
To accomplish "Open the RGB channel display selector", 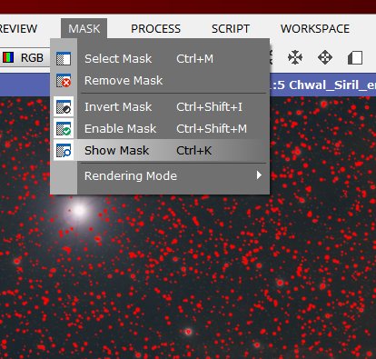I will [x=25, y=57].
